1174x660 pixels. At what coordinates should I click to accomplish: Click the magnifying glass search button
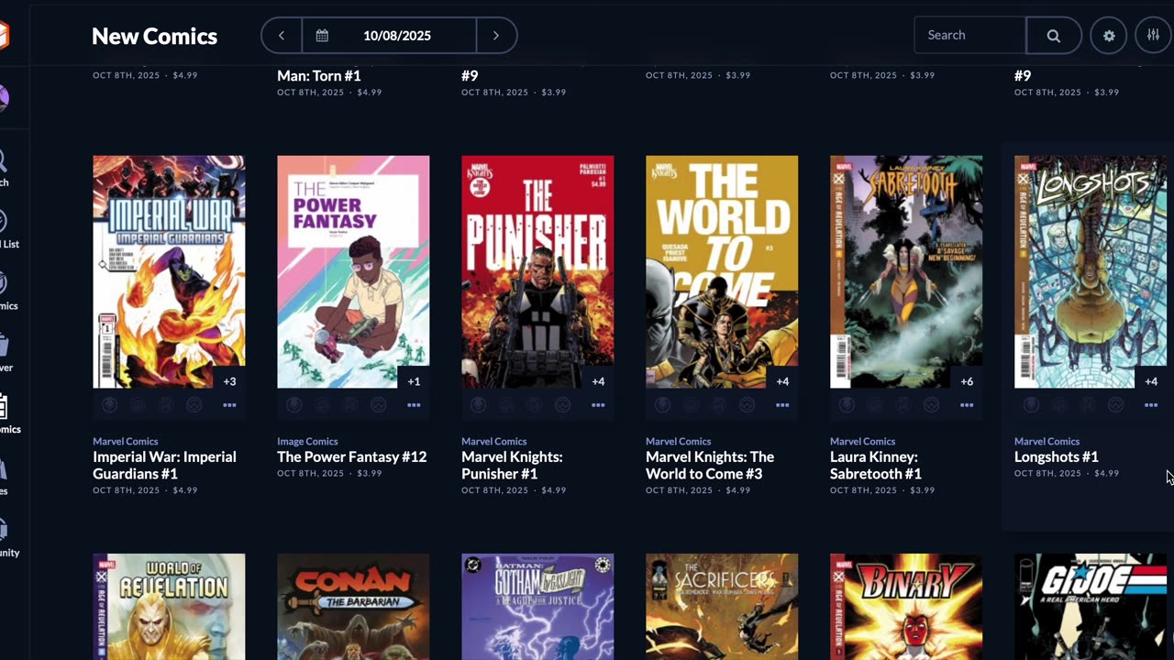pos(1054,36)
